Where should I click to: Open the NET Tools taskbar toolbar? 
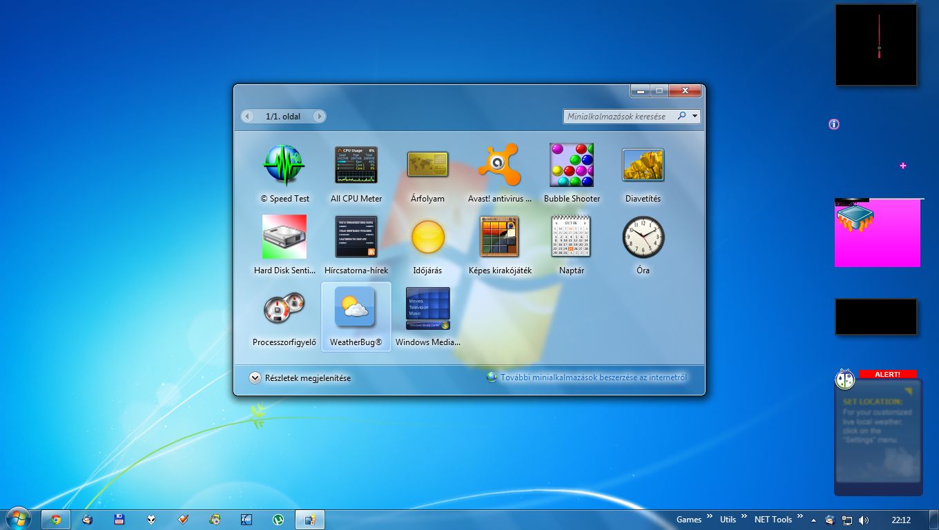(x=773, y=520)
